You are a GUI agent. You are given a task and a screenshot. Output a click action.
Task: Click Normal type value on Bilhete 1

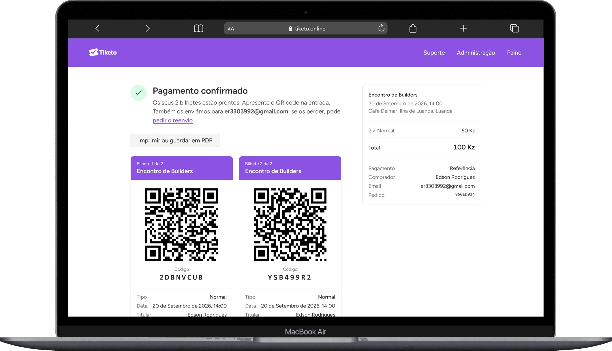click(x=218, y=297)
